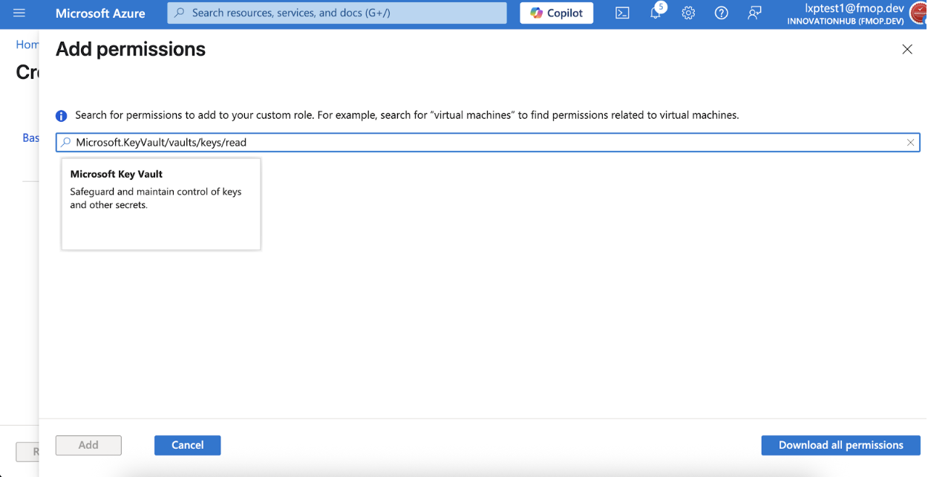
Task: Clear the permissions search text
Action: pyautogui.click(x=910, y=143)
